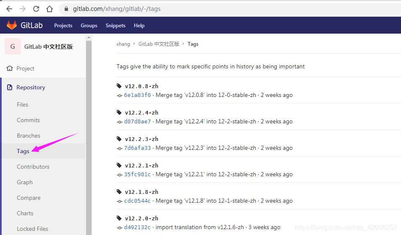Click tag icon beside v12.2.3-zh
This screenshot has width=401, height=235.
pos(119,139)
